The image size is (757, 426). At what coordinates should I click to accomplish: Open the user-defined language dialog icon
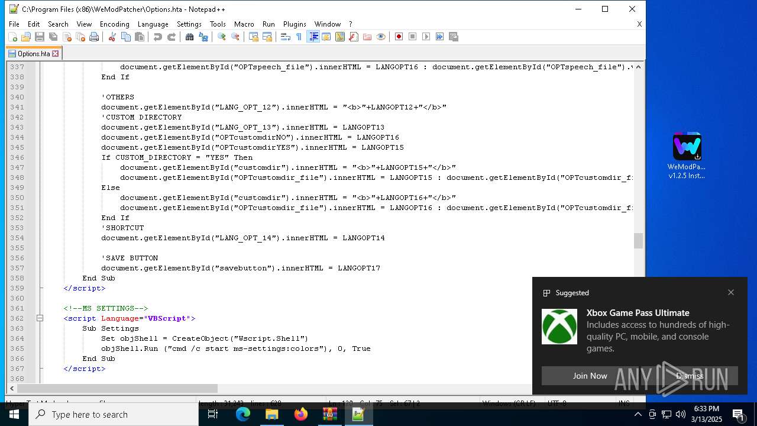(326, 37)
